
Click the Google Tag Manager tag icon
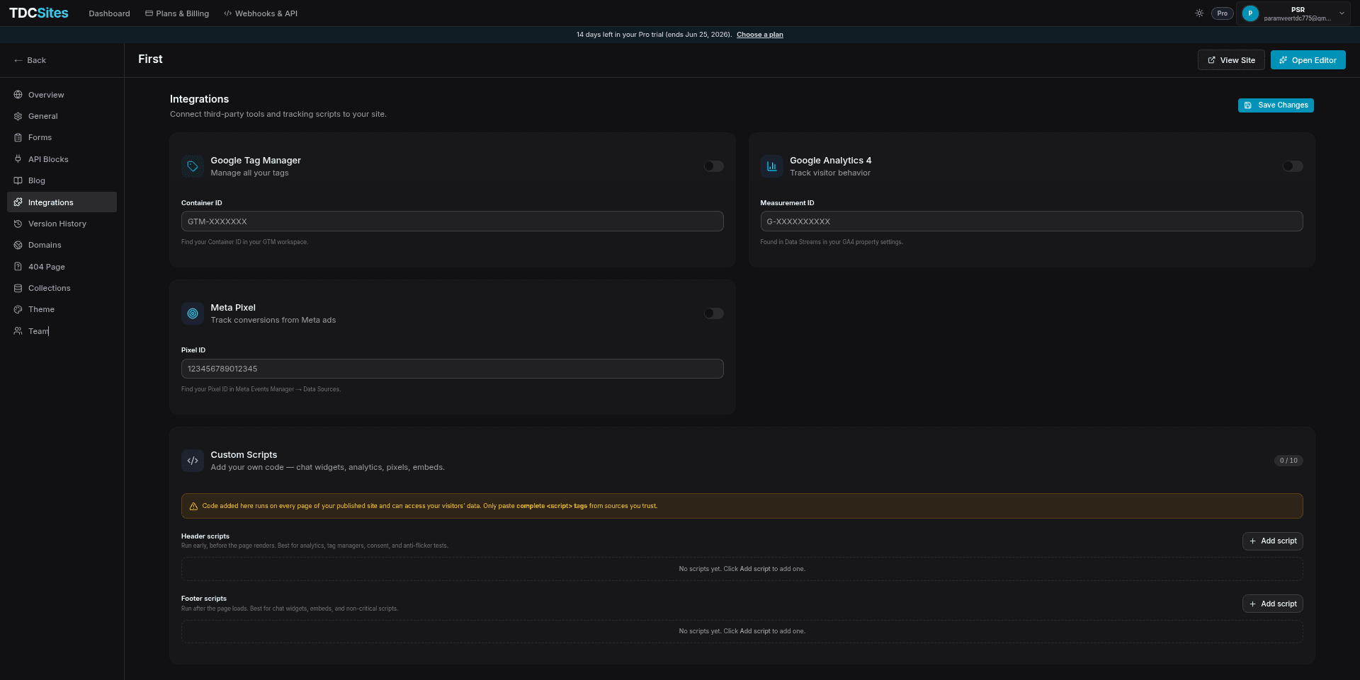[193, 166]
